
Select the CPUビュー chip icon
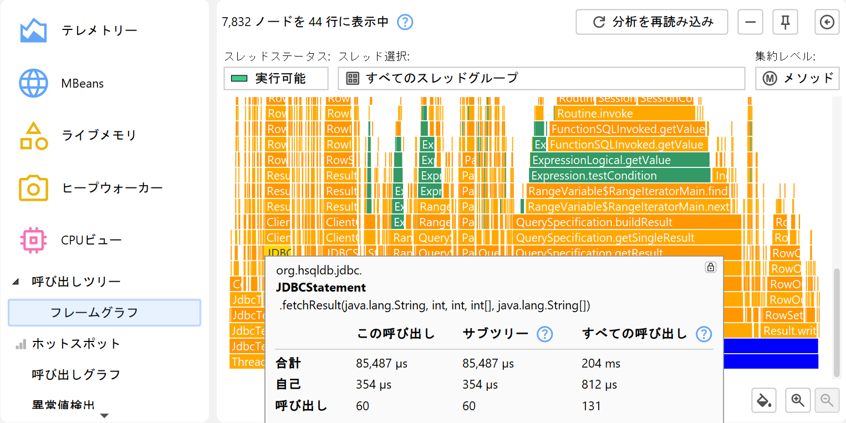click(33, 240)
